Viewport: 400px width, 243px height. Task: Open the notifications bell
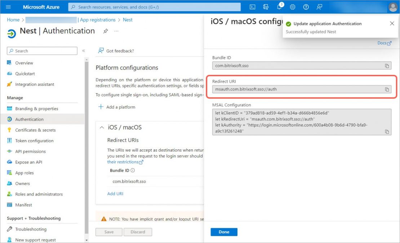[280, 6]
